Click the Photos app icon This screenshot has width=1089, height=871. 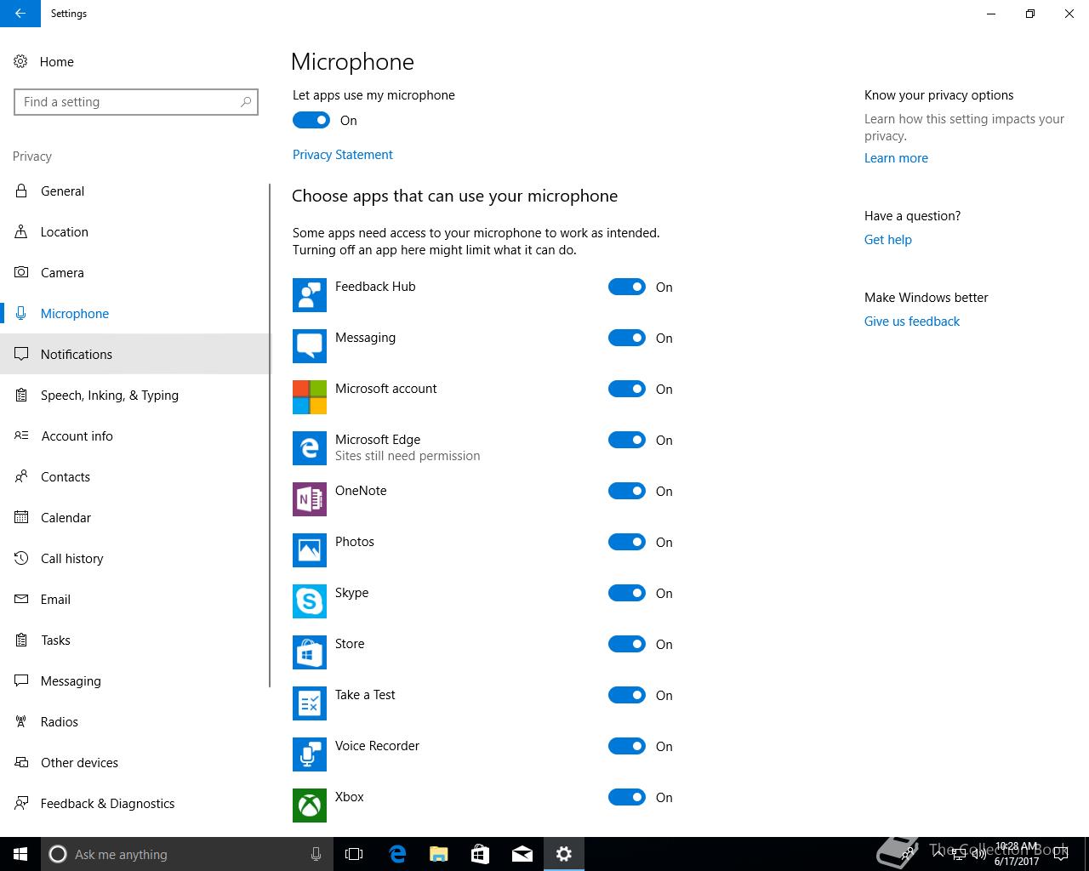click(310, 550)
